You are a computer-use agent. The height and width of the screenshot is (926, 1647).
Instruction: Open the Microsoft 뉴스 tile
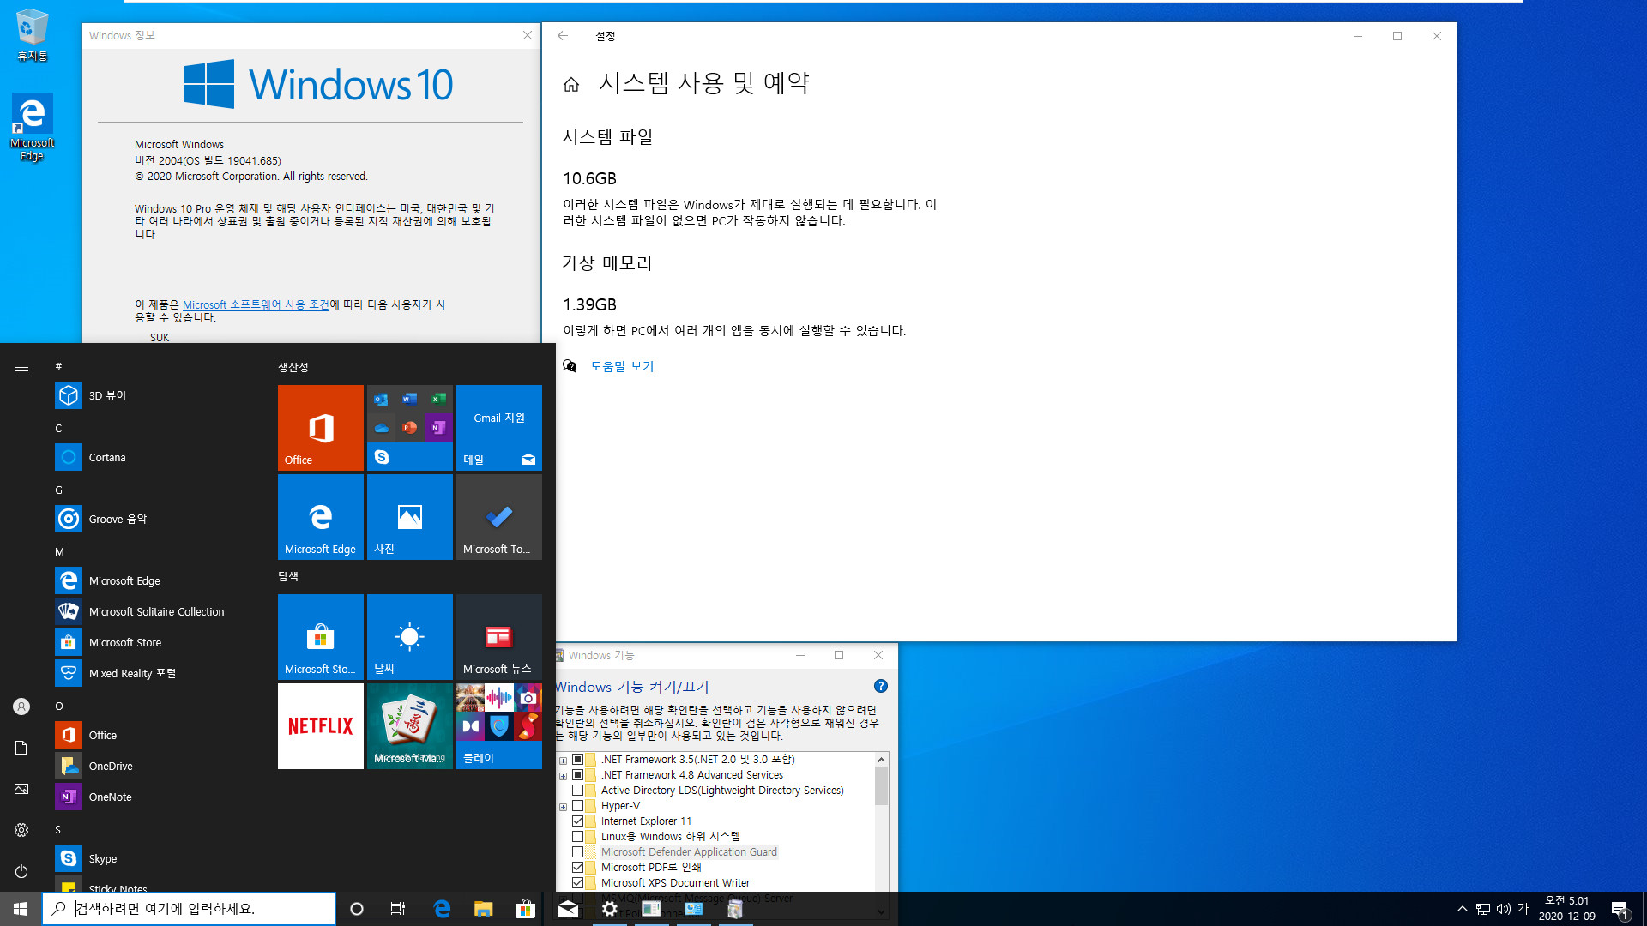[499, 637]
